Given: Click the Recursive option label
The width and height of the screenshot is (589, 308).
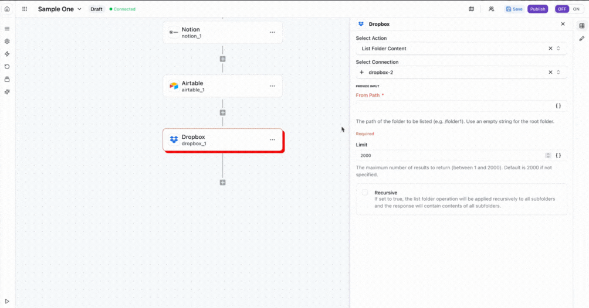Looking at the screenshot, I should click(x=386, y=193).
